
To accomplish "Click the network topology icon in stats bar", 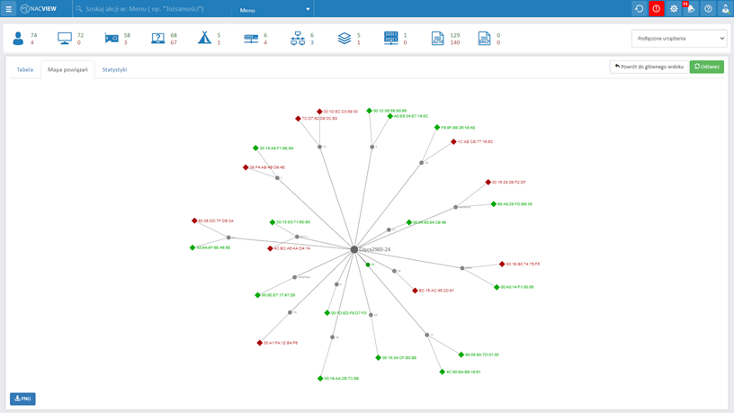I will coord(298,39).
